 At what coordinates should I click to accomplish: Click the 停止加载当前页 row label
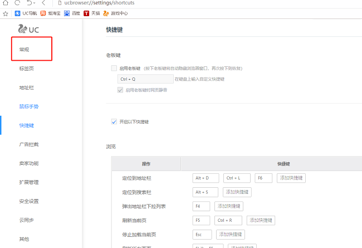tap(139, 235)
